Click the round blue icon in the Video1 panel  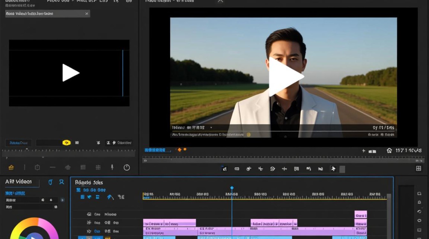click(x=62, y=200)
